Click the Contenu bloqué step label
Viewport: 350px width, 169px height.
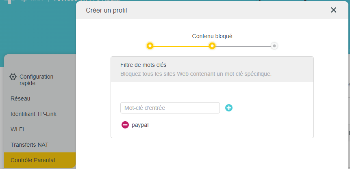(212, 36)
